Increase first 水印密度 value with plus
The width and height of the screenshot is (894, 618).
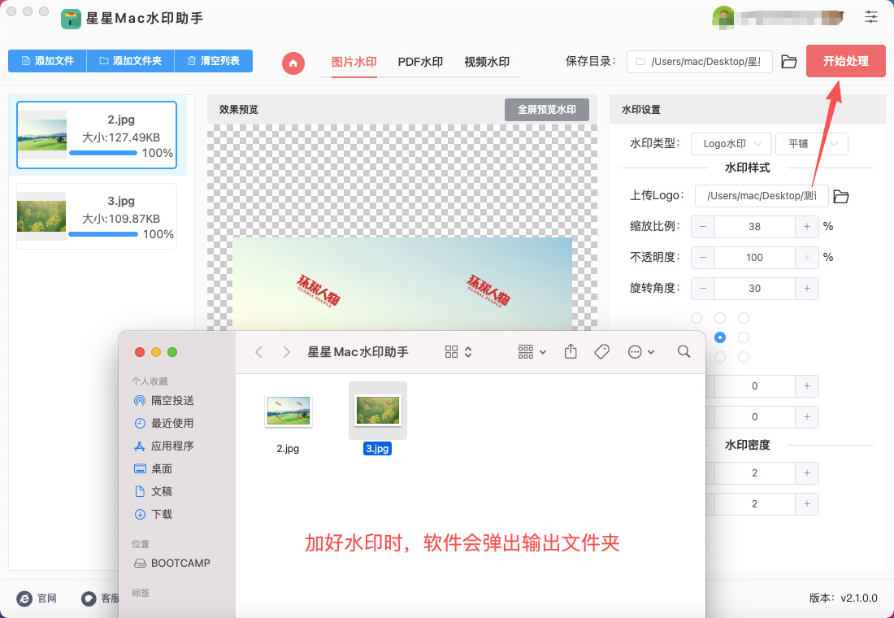pos(807,472)
